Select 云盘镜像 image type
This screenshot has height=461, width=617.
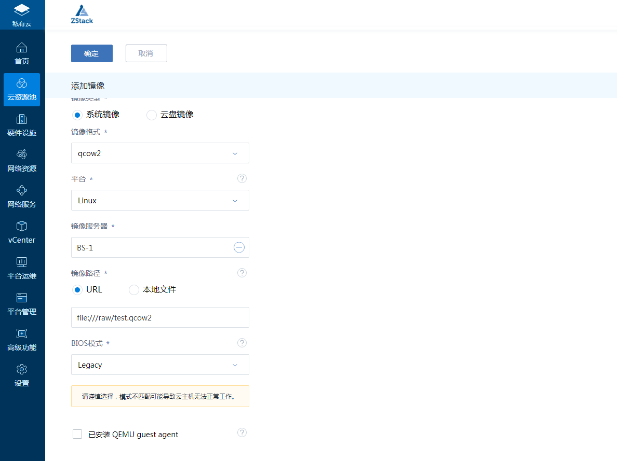point(170,115)
